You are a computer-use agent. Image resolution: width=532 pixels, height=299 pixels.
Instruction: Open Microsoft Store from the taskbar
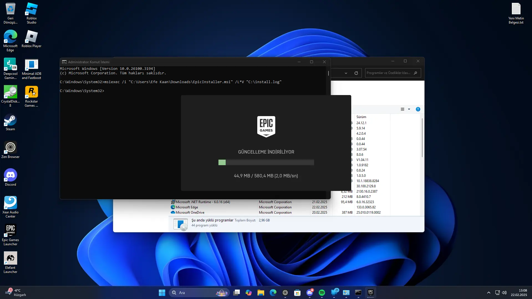click(x=297, y=293)
